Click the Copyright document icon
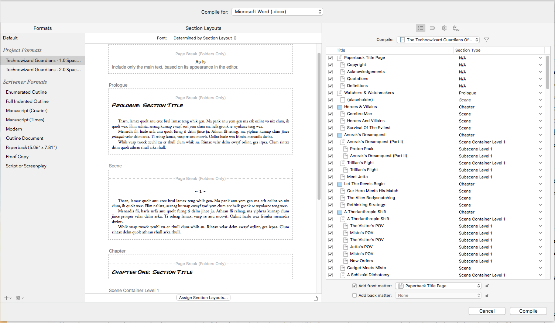 click(343, 65)
